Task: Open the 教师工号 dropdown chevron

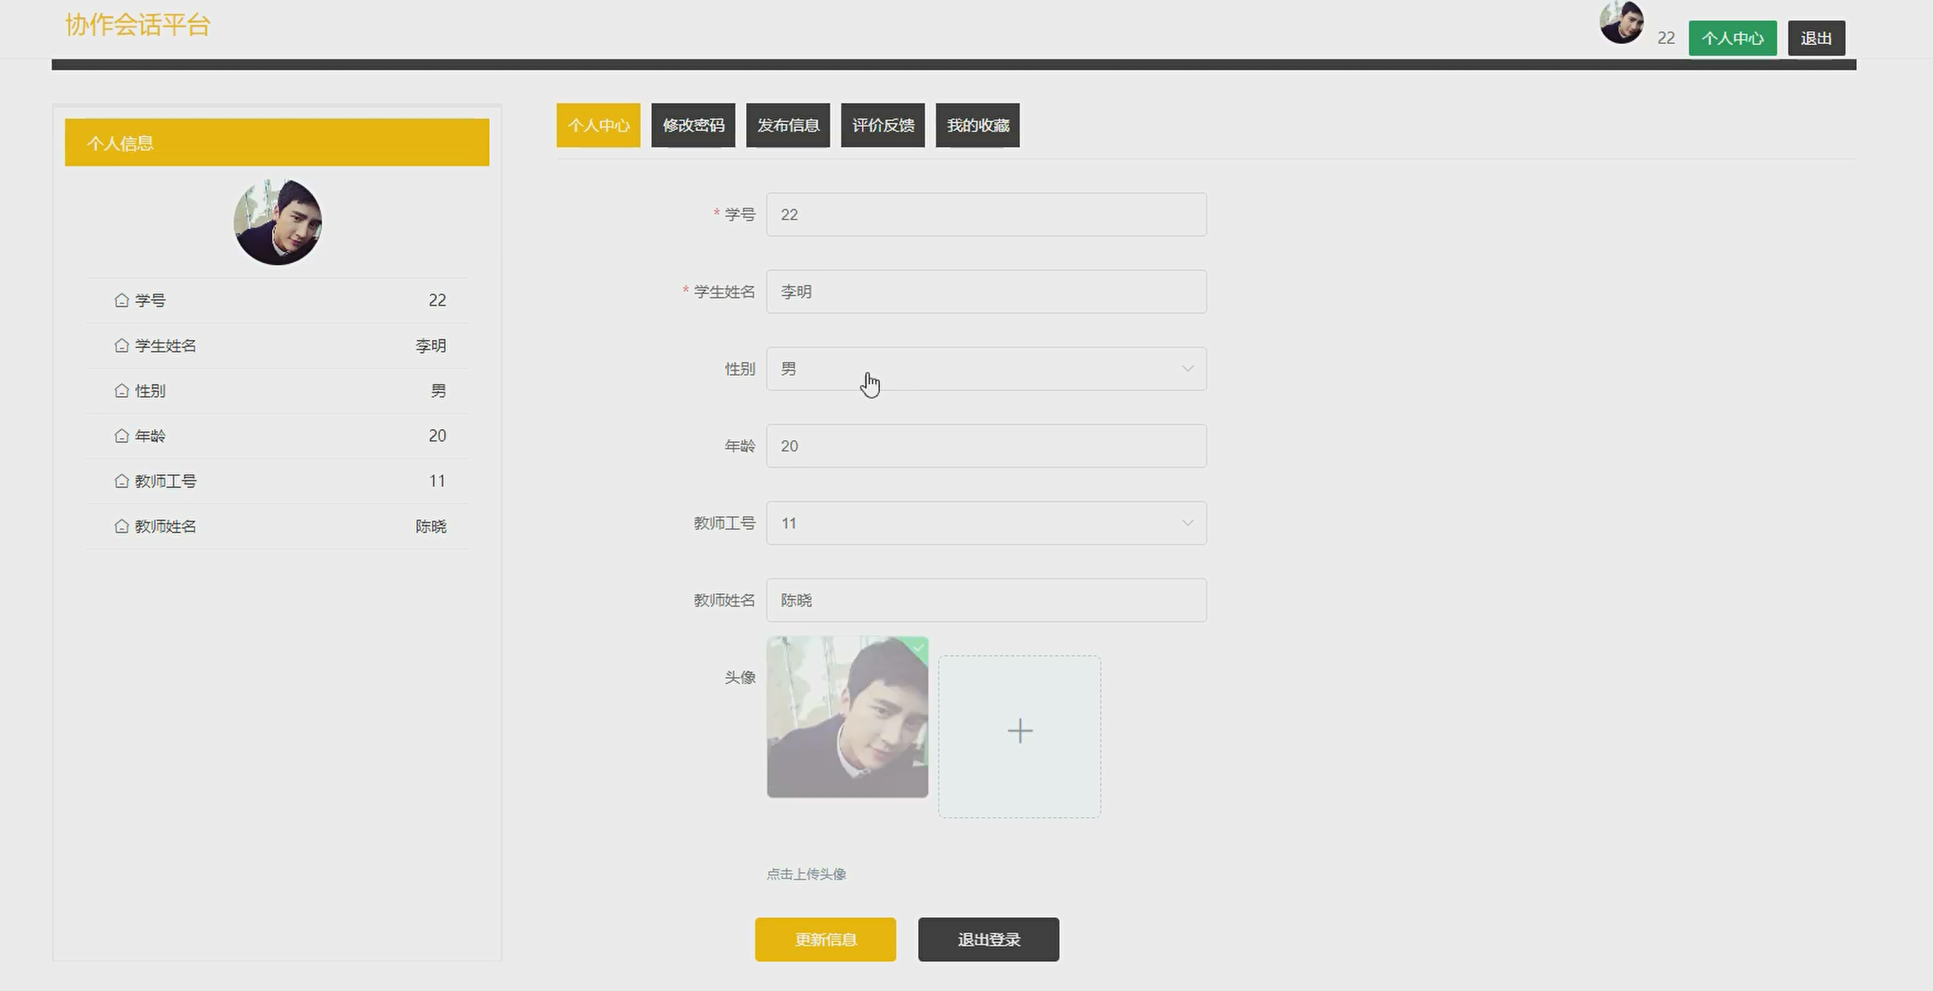Action: click(1187, 523)
